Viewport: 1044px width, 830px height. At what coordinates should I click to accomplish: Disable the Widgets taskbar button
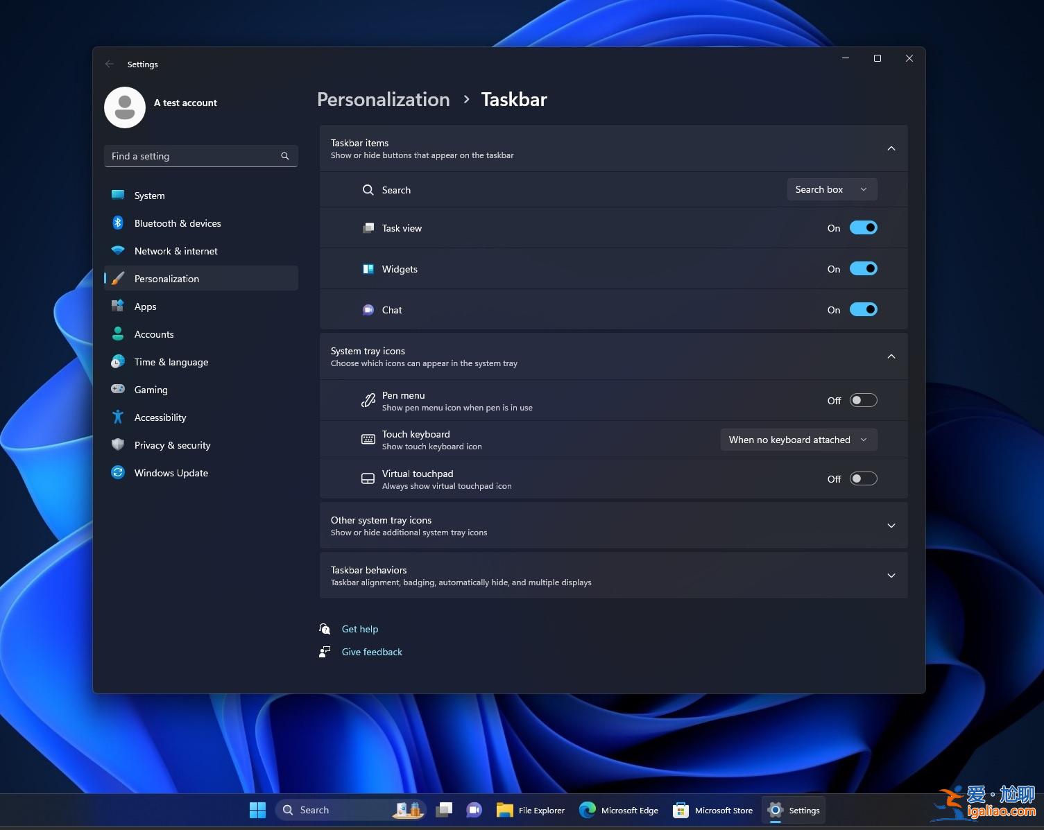(x=864, y=268)
